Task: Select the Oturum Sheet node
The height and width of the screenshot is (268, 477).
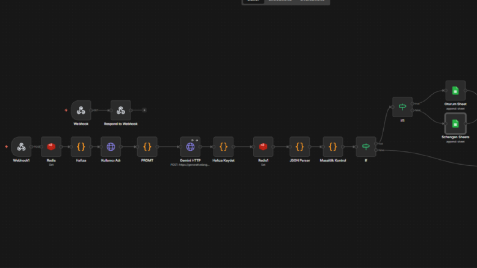Action: pos(455,91)
